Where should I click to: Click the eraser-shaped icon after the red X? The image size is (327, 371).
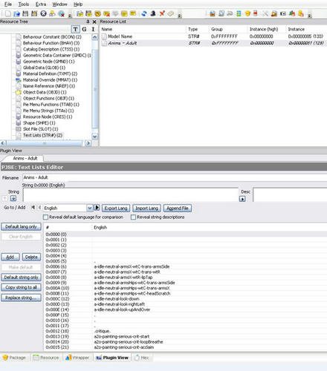(171, 13)
